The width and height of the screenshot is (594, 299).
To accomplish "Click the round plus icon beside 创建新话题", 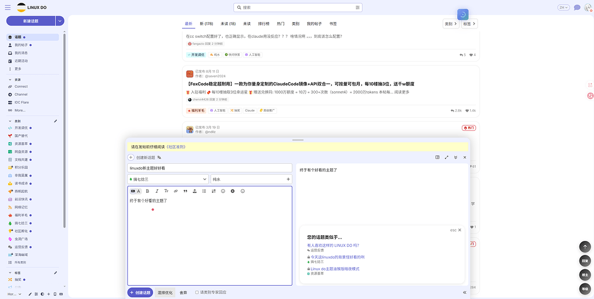I will point(131,157).
